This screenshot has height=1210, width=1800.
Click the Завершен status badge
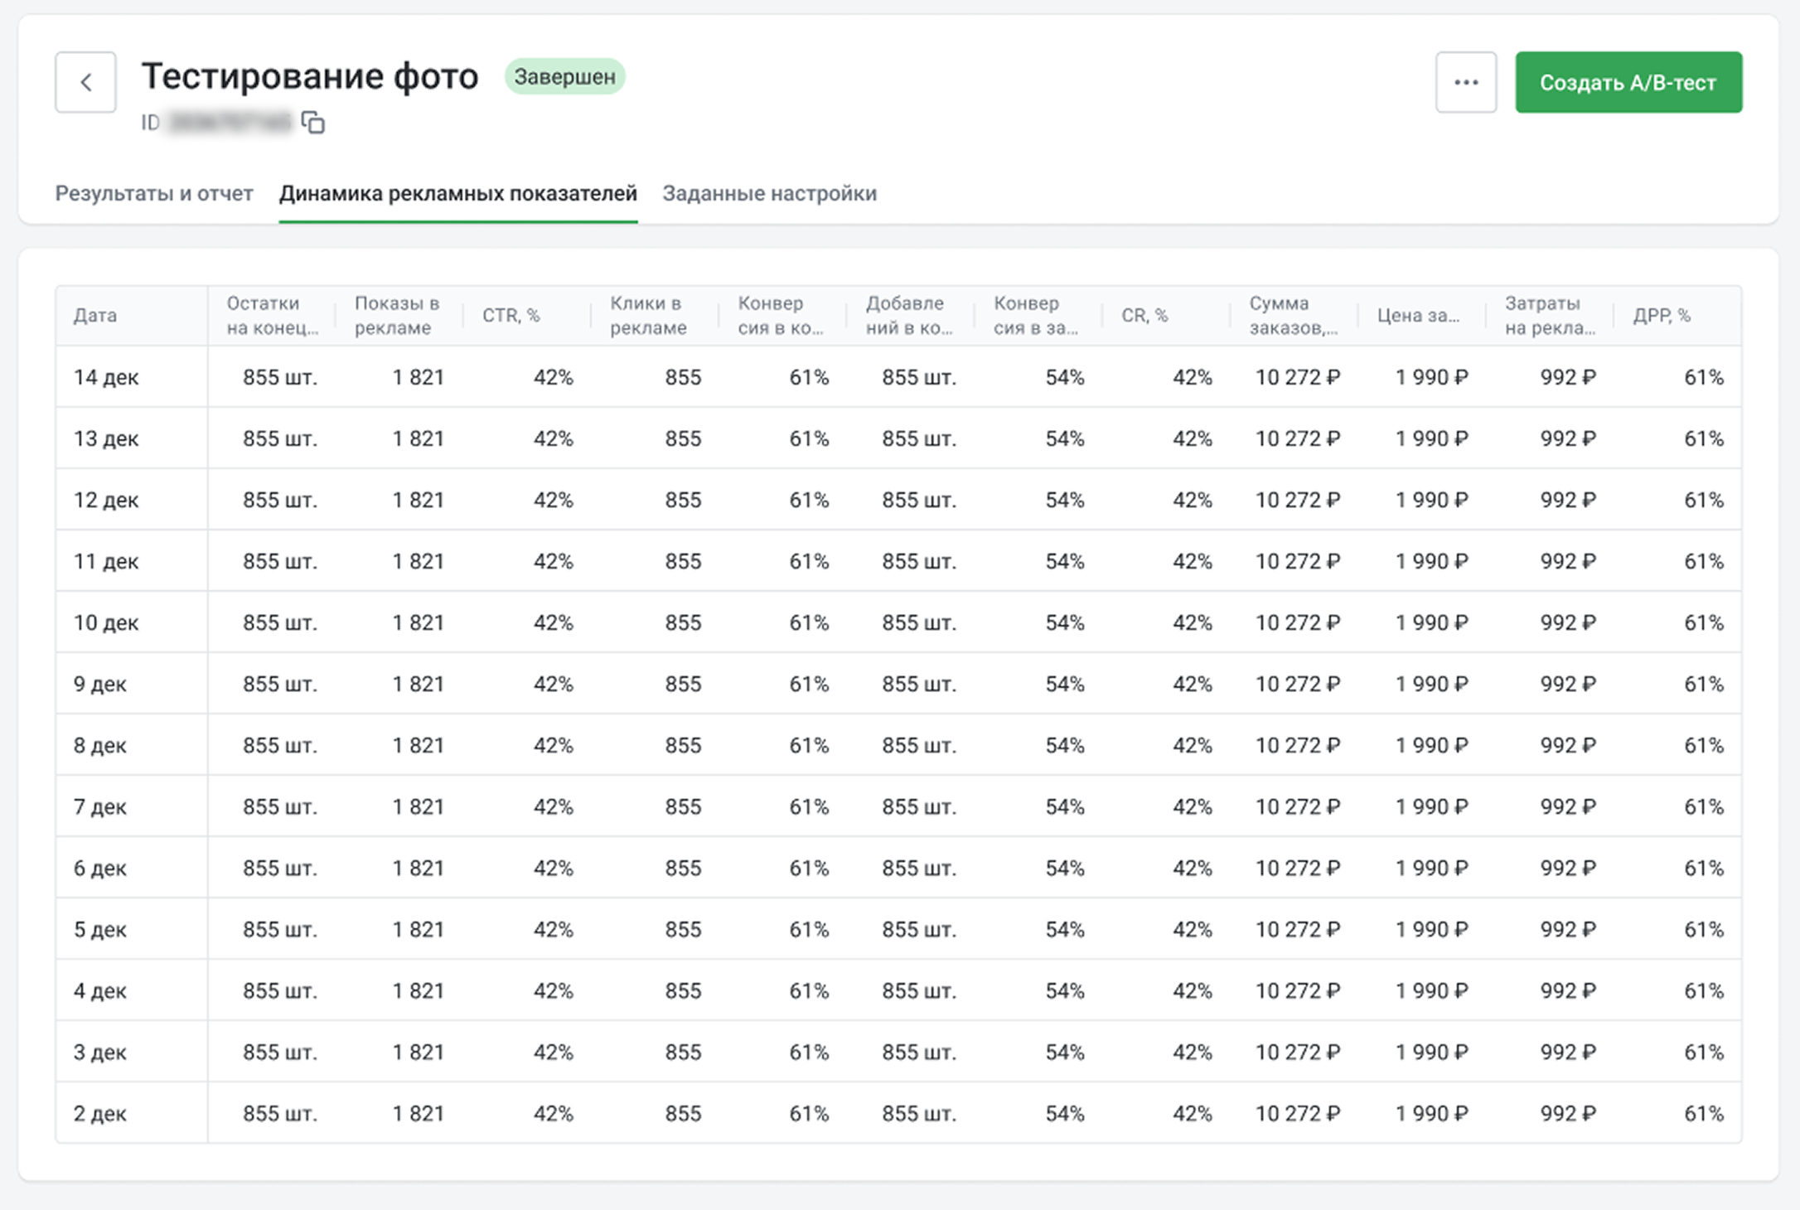pyautogui.click(x=564, y=76)
